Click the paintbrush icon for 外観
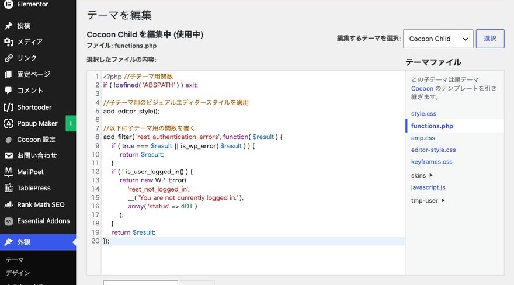The width and height of the screenshot is (514, 285). point(9,242)
